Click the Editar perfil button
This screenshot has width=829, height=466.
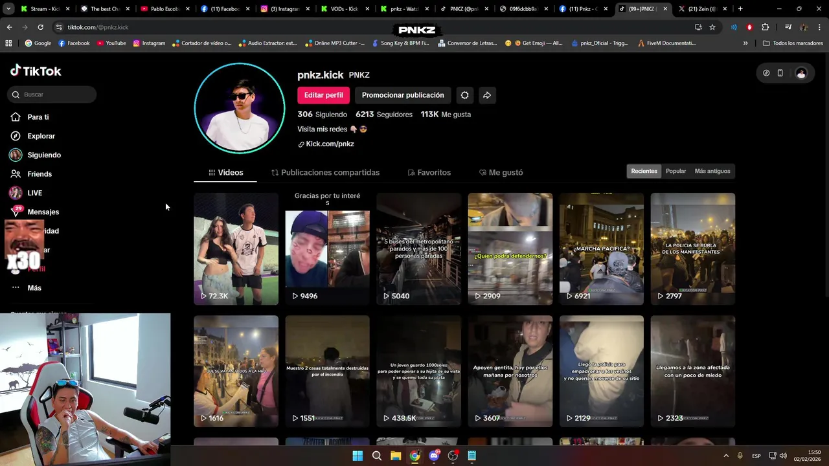(323, 95)
